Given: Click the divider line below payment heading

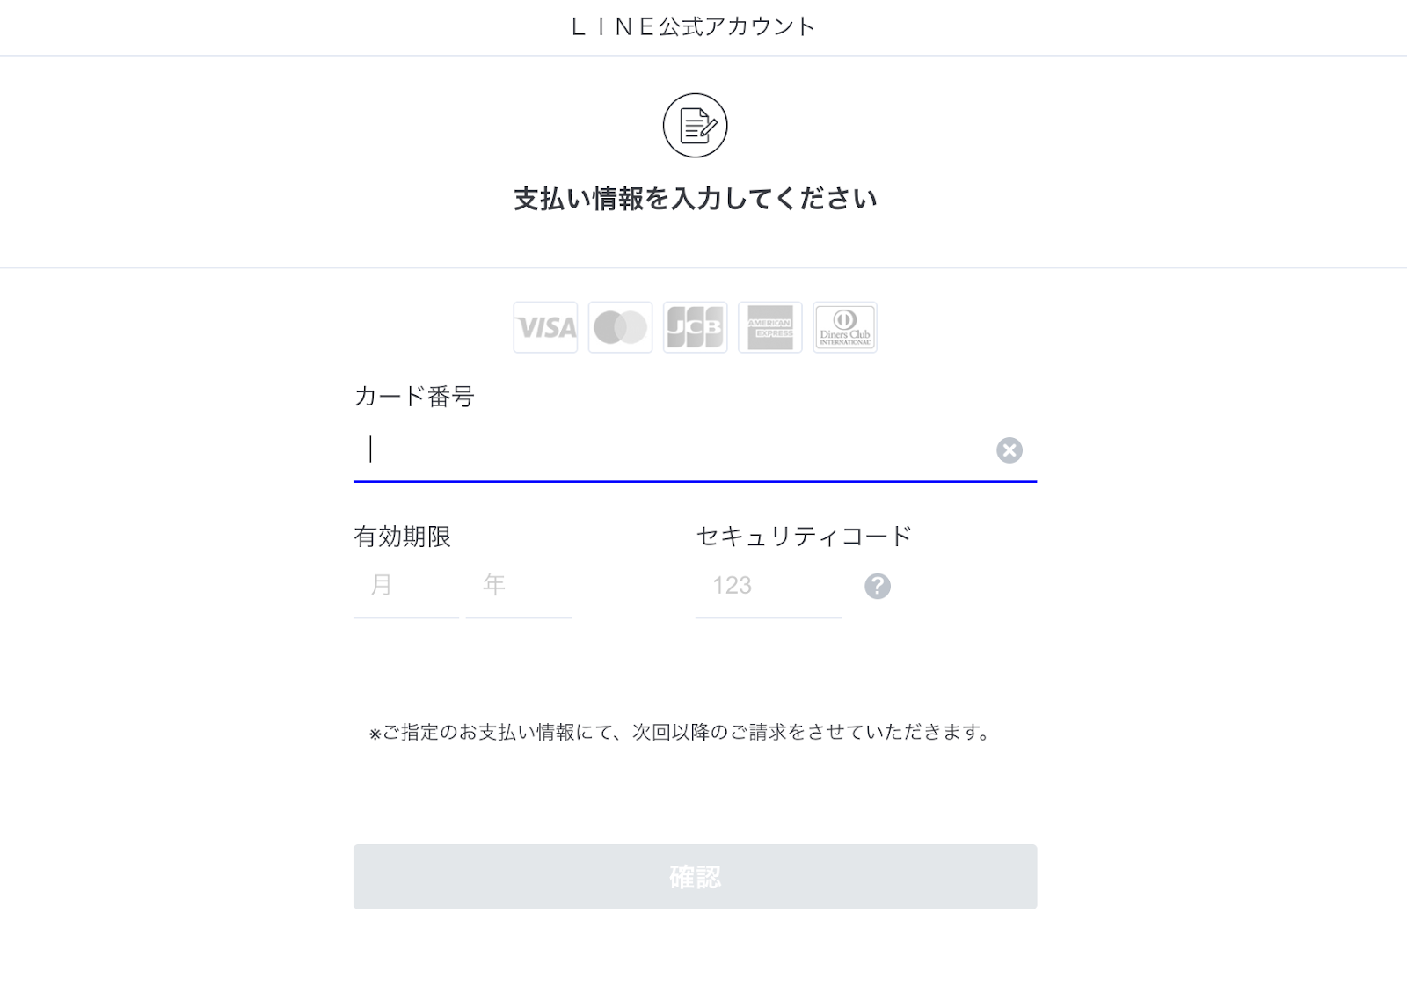Looking at the screenshot, I should tap(703, 267).
